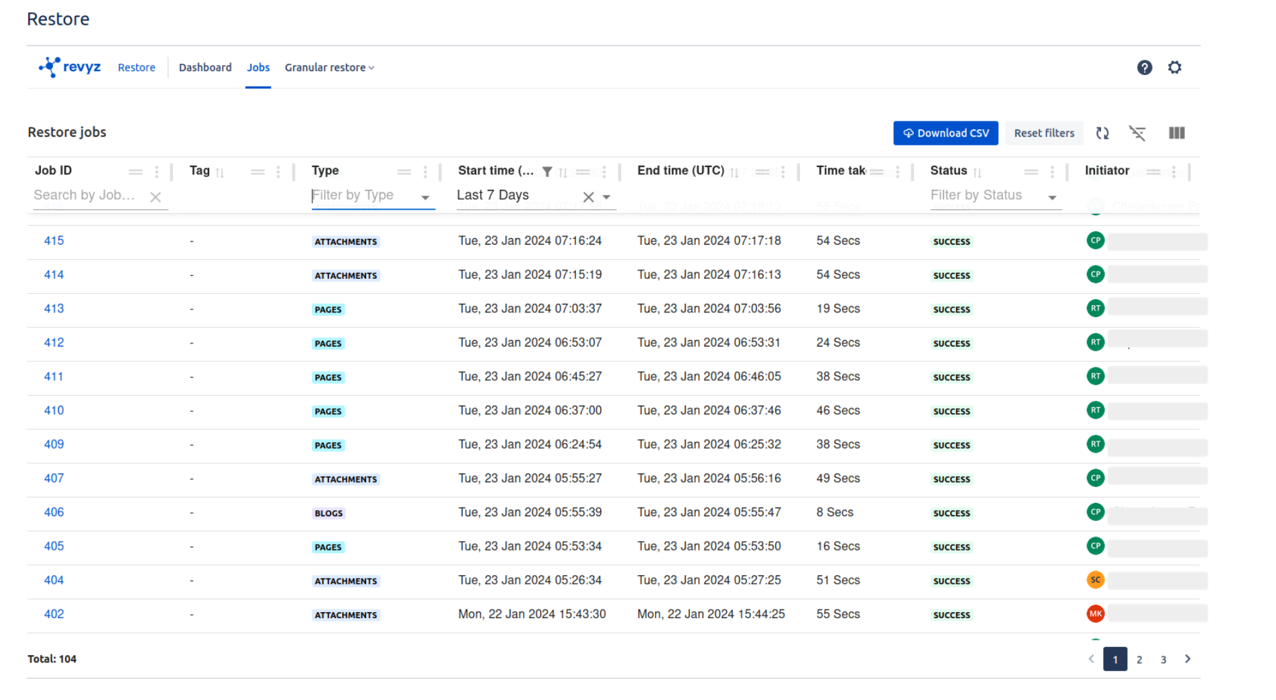Open the help question mark icon
The image size is (1276, 700).
[1145, 67]
